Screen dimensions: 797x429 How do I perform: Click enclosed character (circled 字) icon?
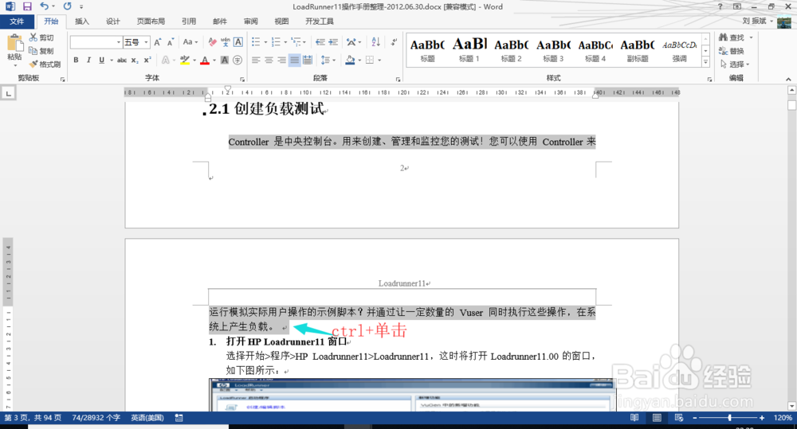coord(238,60)
